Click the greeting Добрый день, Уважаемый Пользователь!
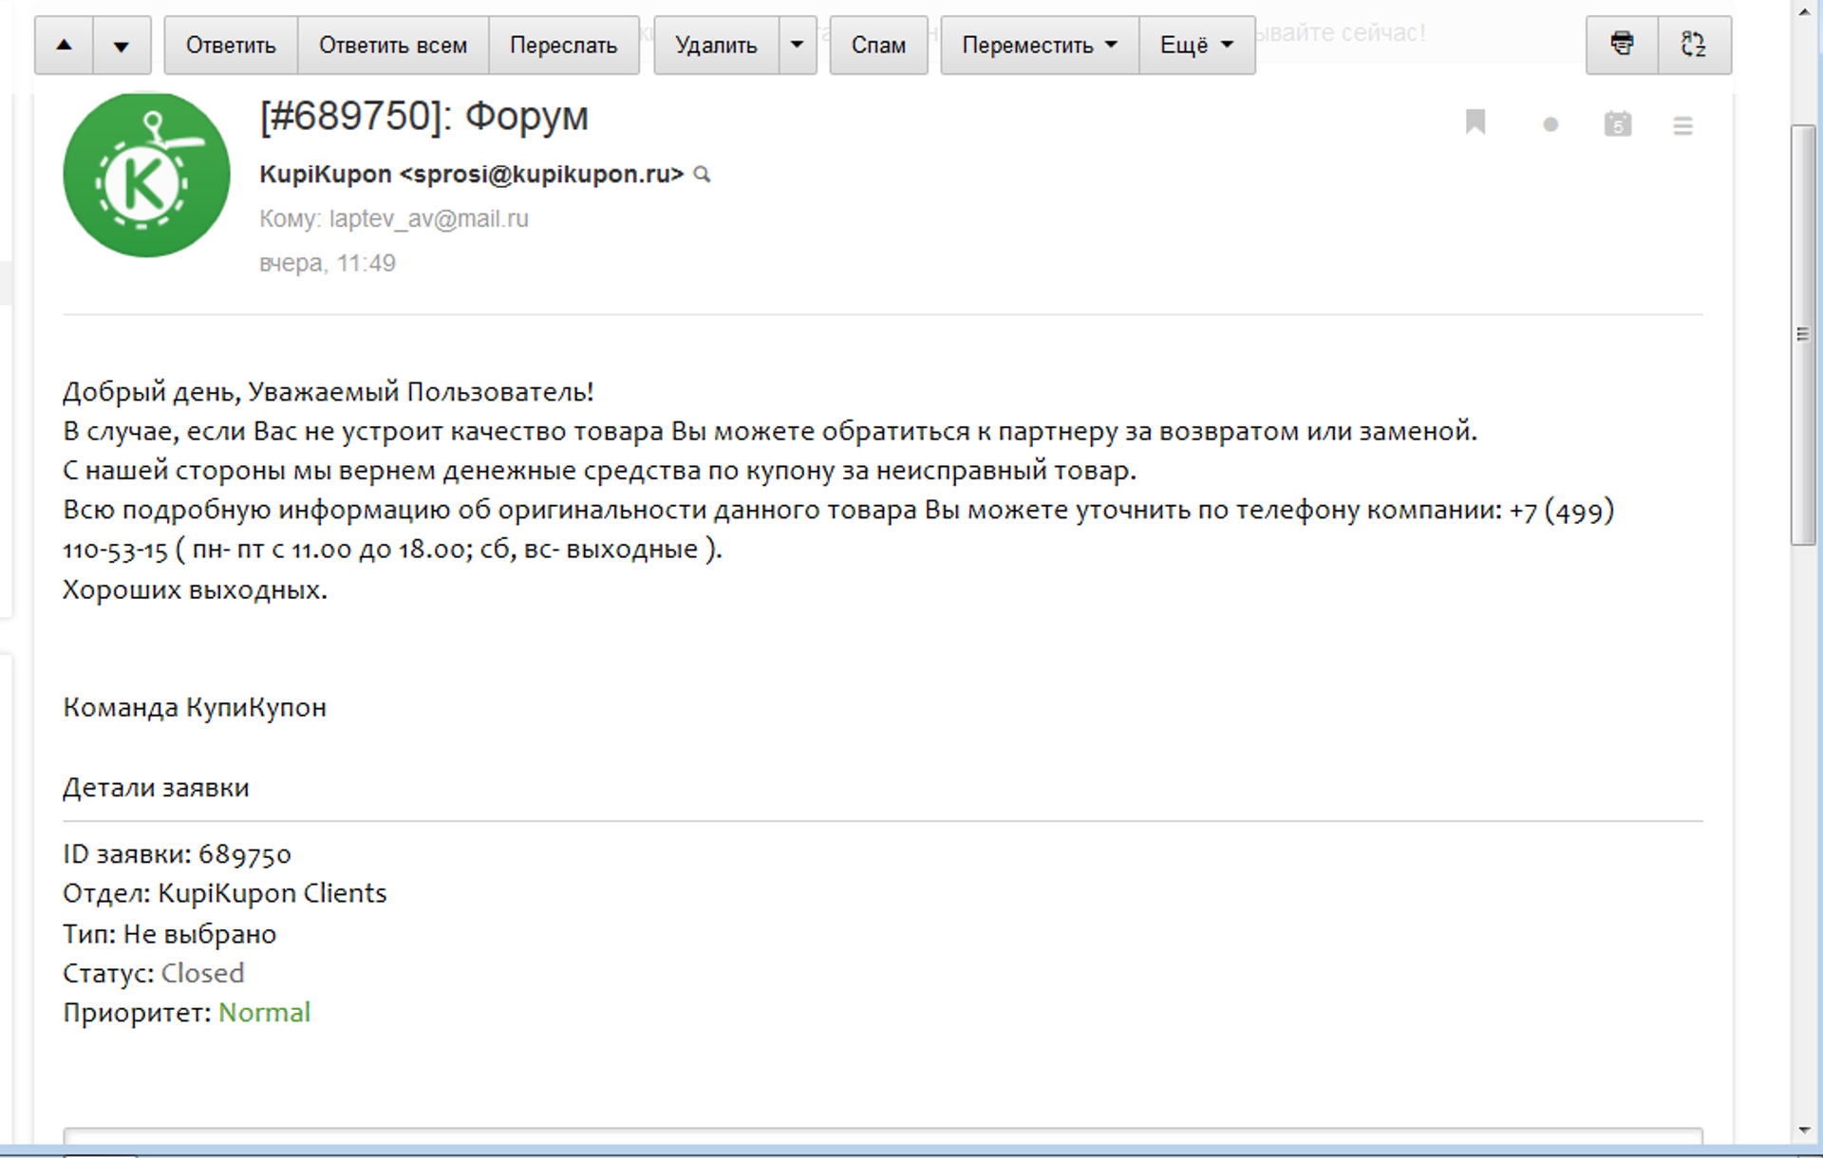Viewport: 1823px width, 1158px height. (x=329, y=392)
